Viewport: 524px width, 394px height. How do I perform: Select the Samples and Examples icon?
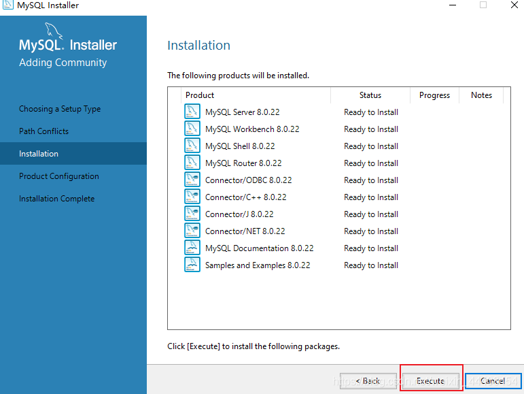coord(192,265)
